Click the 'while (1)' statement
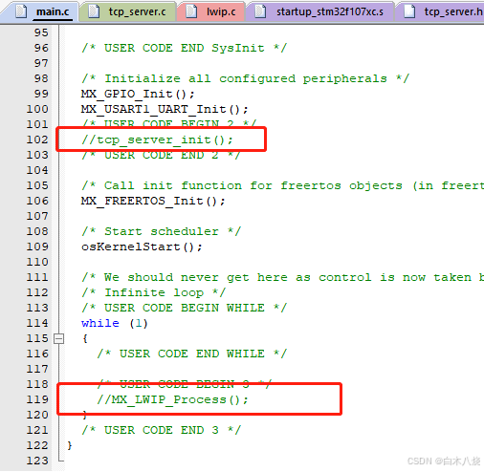The width and height of the screenshot is (484, 472). tap(114, 323)
